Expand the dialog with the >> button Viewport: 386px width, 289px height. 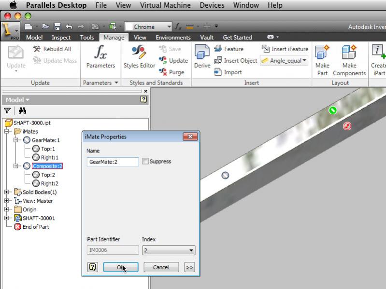189,267
